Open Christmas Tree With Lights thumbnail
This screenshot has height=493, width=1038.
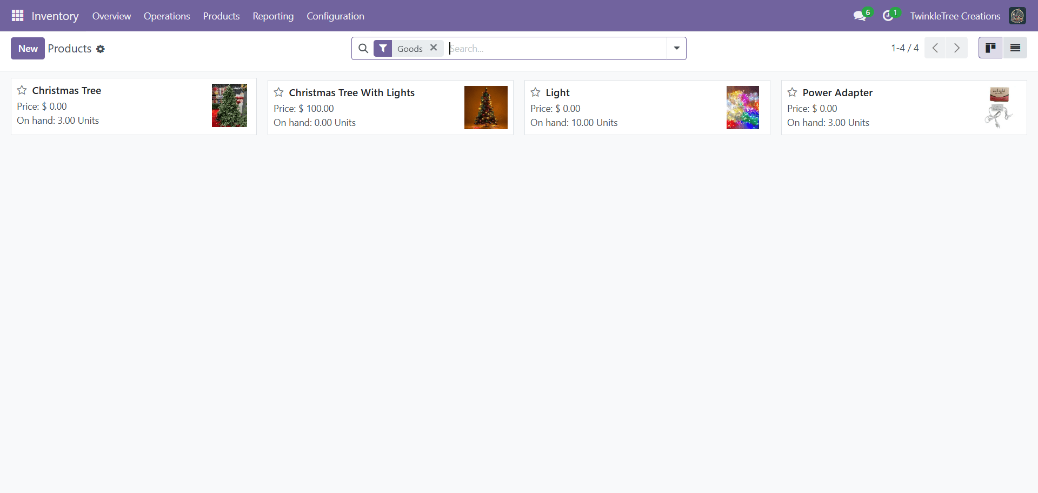486,108
